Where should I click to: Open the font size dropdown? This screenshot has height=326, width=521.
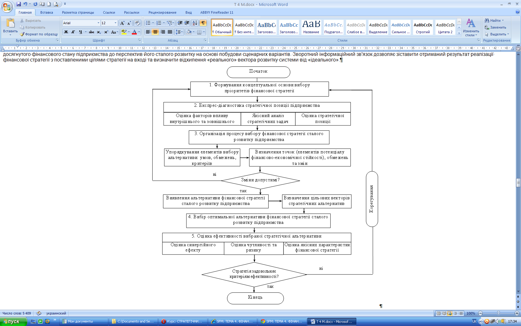click(115, 23)
